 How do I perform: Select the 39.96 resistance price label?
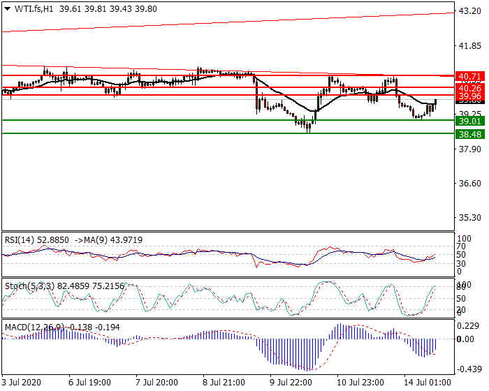470,96
